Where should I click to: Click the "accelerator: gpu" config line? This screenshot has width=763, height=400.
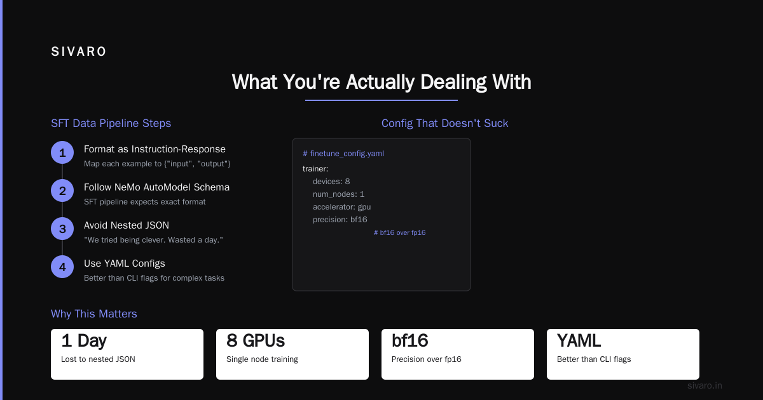(341, 207)
